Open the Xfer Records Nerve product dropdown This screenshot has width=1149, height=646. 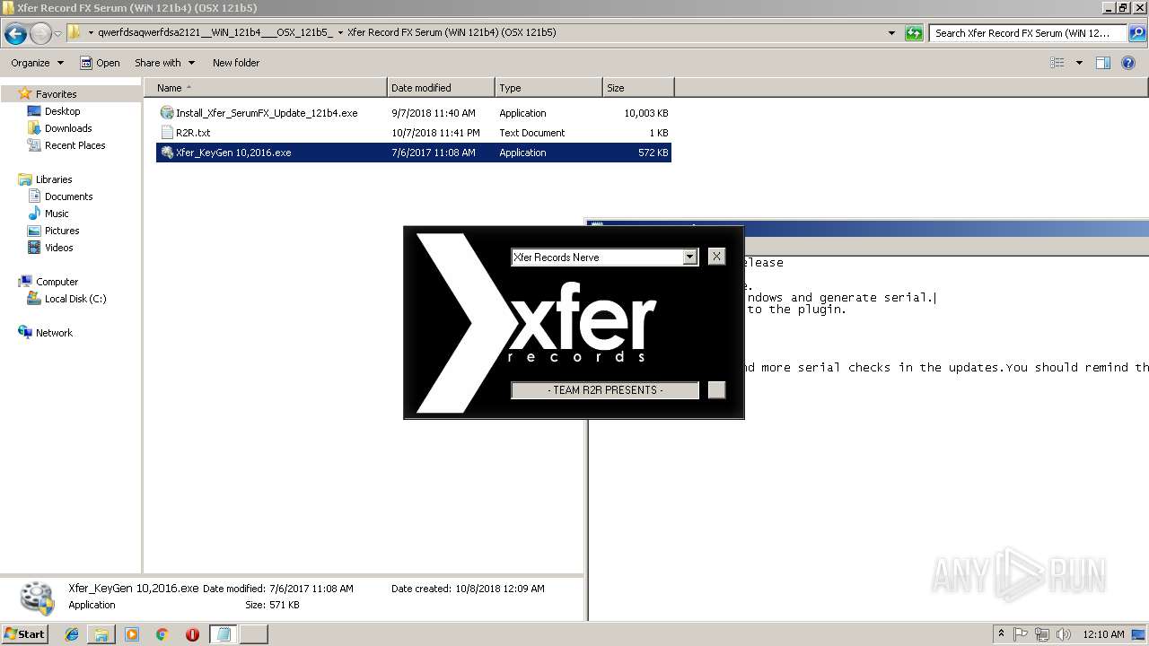(x=689, y=258)
